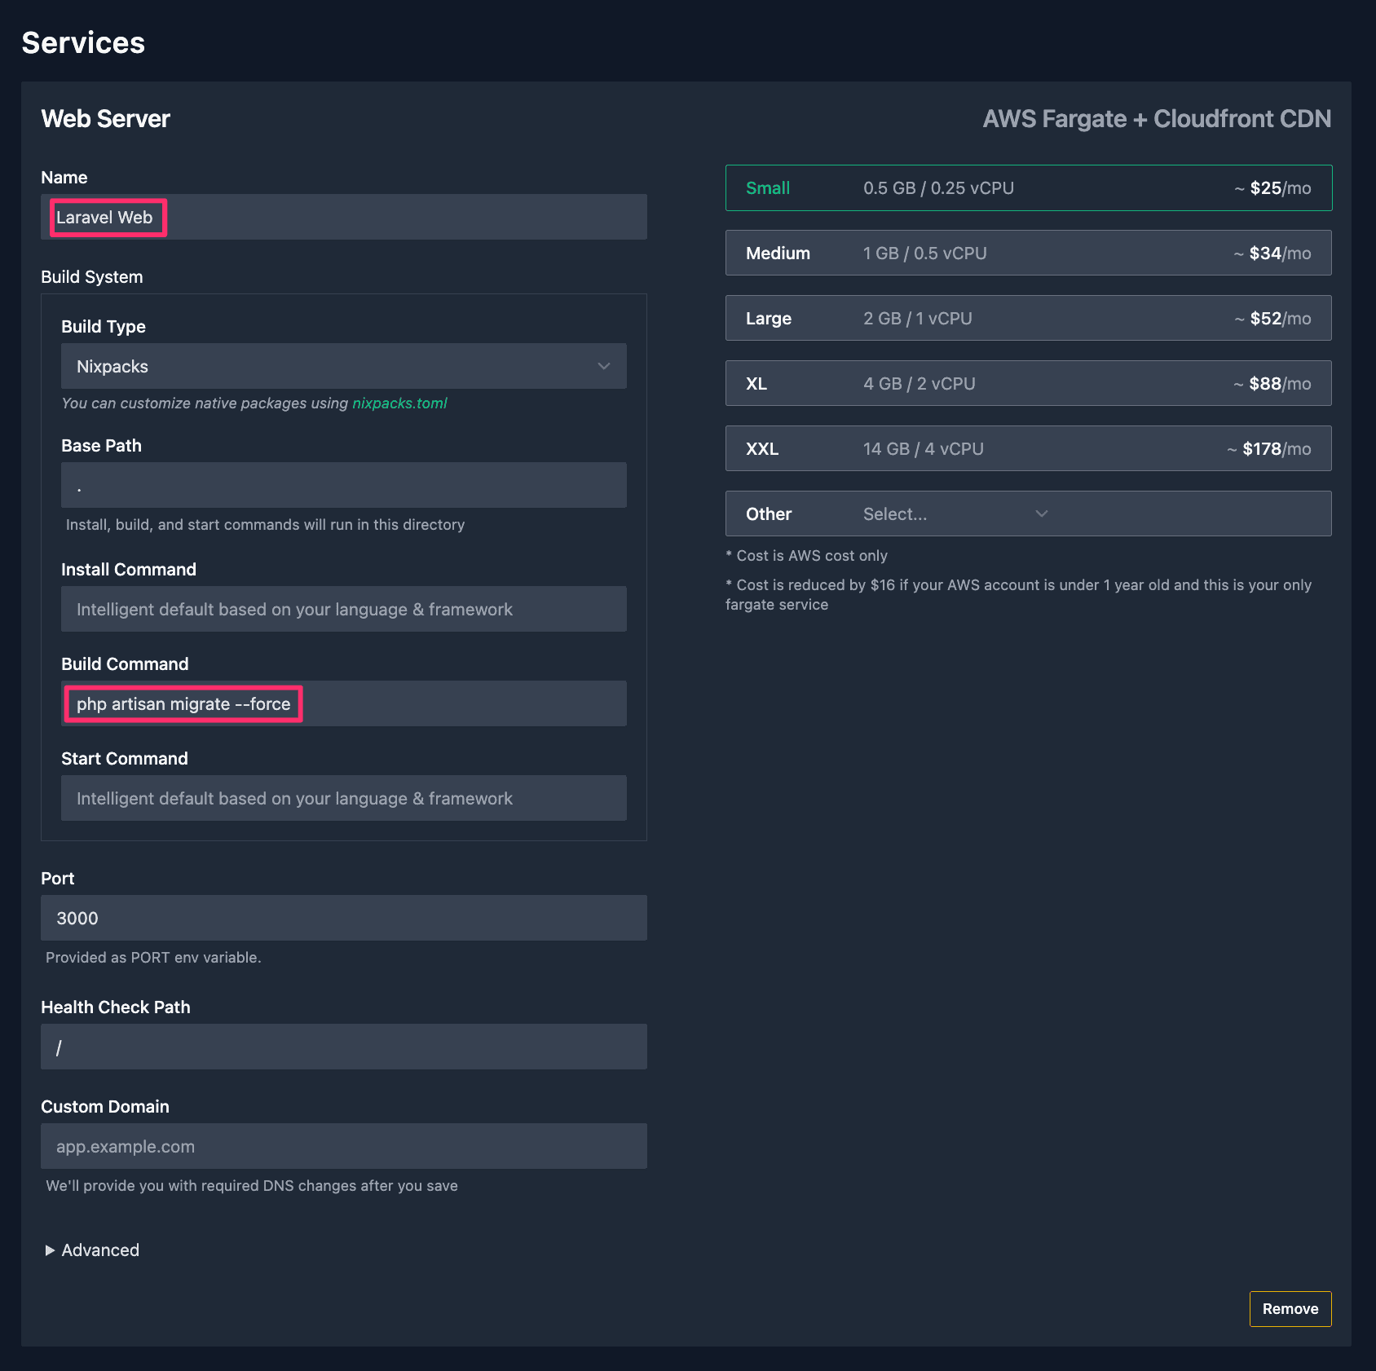The image size is (1376, 1371).
Task: Click the 'Install, build, and start commands' hint
Action: (265, 525)
